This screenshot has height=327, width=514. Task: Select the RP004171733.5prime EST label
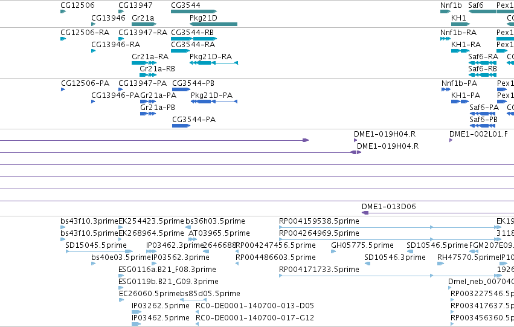pyautogui.click(x=319, y=270)
